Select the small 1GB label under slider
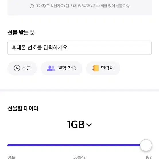 tap(149, 157)
